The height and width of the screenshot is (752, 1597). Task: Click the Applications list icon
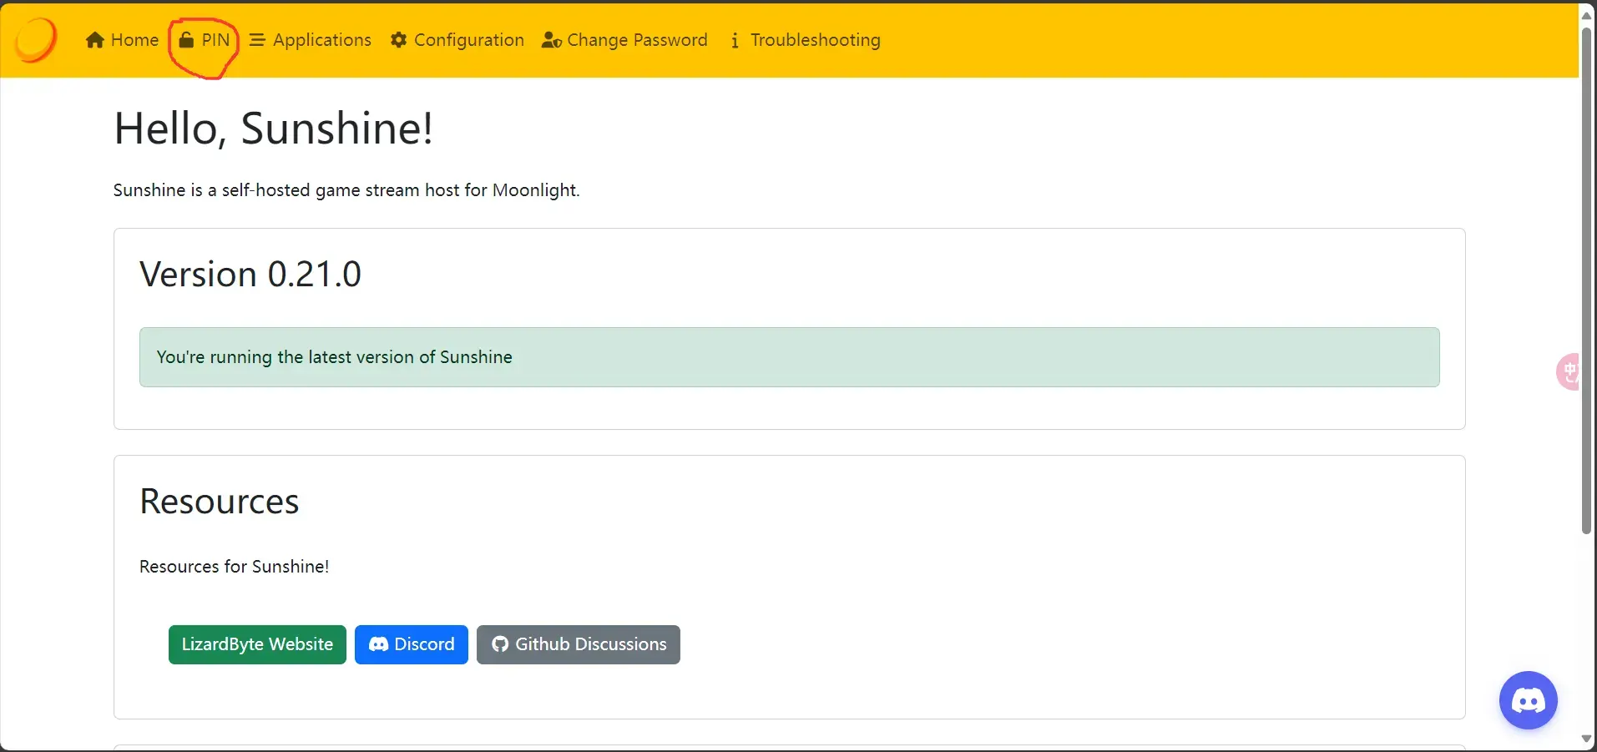pyautogui.click(x=257, y=40)
